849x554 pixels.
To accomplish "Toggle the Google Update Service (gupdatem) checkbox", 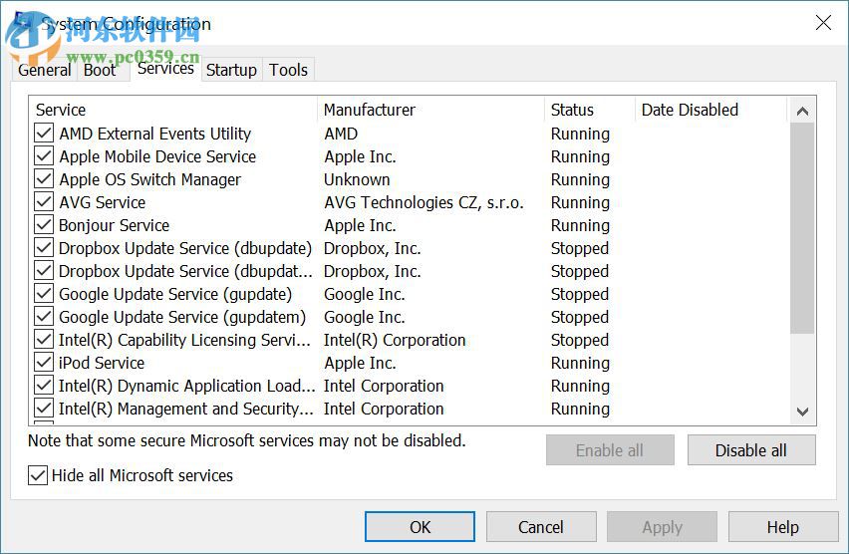I will [44, 316].
